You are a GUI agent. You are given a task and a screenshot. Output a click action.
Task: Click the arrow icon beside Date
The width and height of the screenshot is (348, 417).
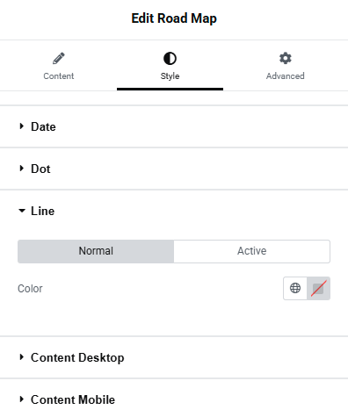(x=21, y=126)
